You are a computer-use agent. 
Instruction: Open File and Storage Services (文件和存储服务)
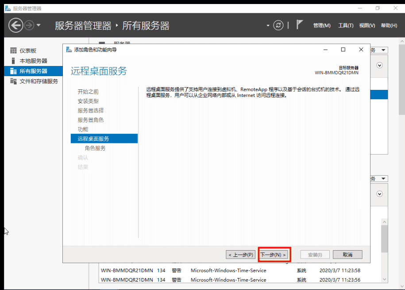point(39,81)
